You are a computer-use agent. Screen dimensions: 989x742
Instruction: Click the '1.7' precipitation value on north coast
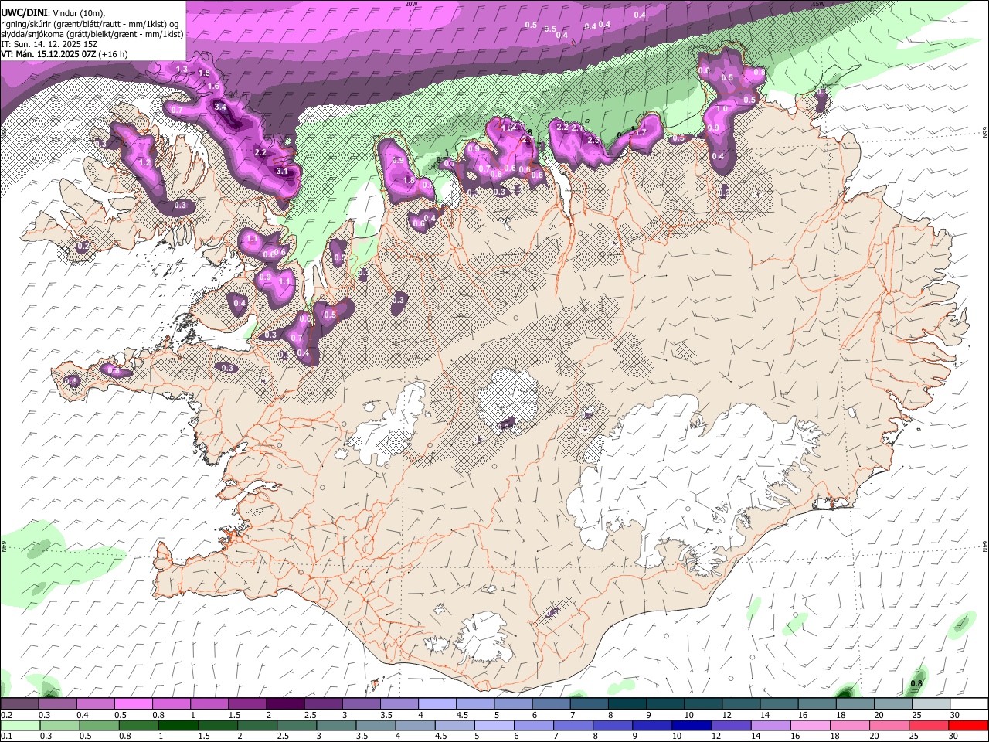click(641, 133)
